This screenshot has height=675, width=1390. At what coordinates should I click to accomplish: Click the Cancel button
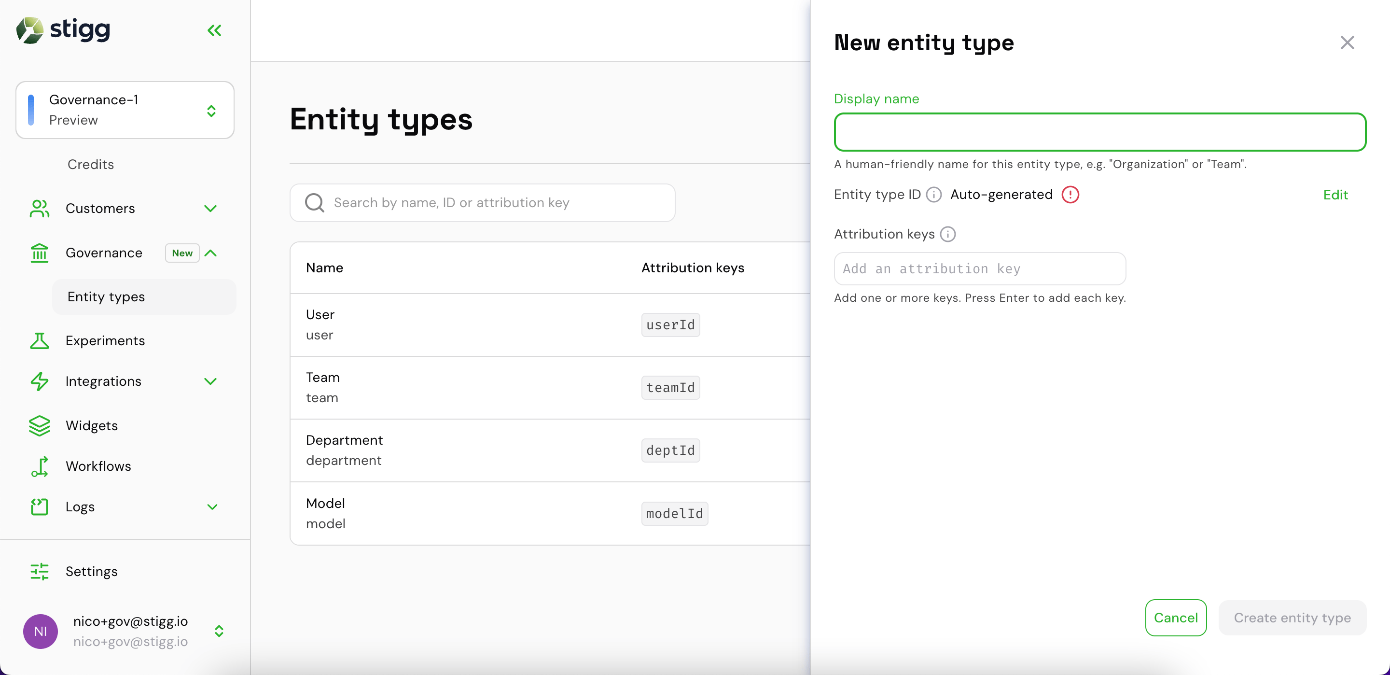point(1175,617)
